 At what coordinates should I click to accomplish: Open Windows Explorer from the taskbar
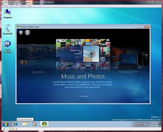pos(25,124)
